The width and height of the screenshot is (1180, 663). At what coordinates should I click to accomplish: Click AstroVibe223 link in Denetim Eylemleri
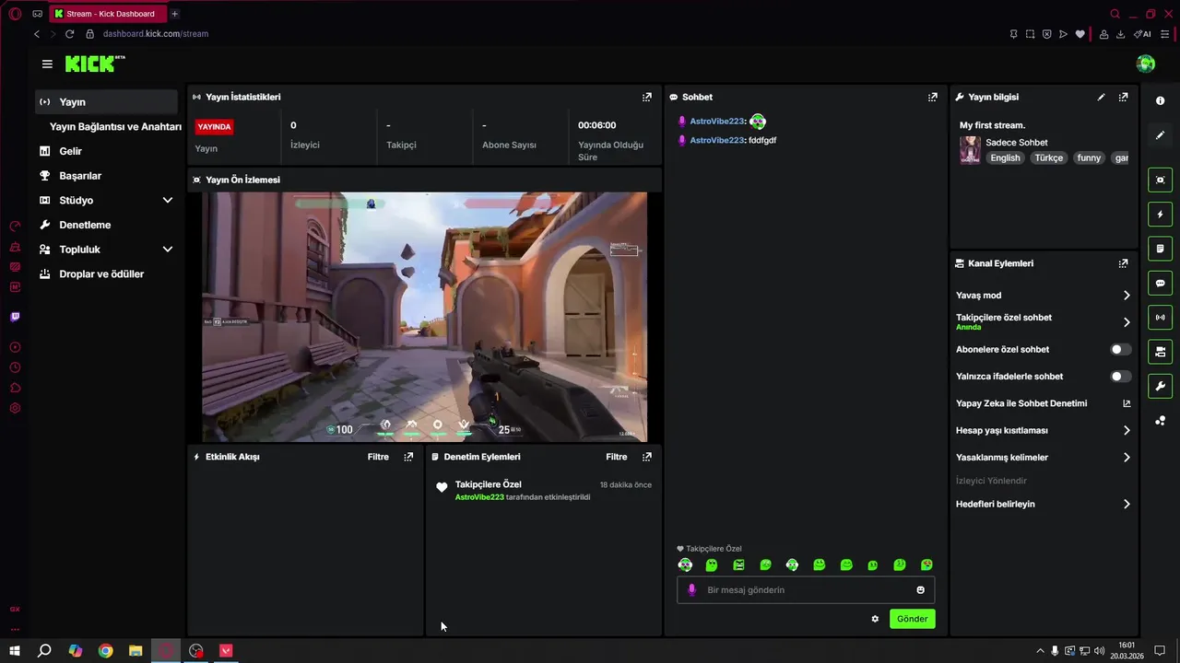tap(479, 497)
